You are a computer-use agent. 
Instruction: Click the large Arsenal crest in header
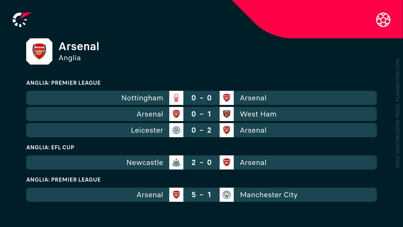click(x=39, y=51)
